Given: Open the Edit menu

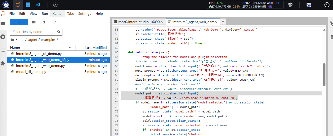Looking at the screenshot, I should point(22,14).
